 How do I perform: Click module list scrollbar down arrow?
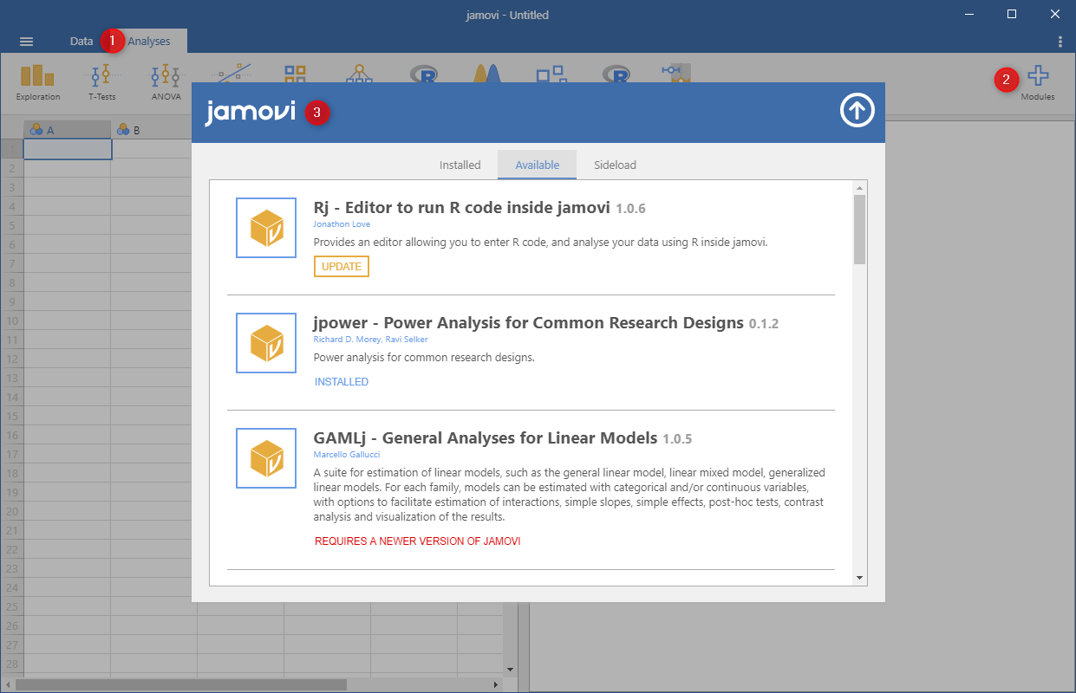coord(859,578)
